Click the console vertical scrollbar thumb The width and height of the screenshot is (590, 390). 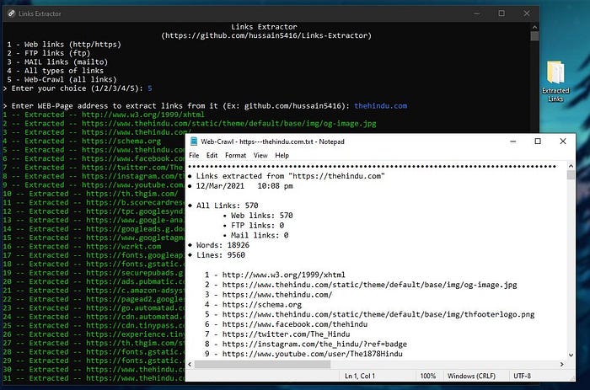[x=534, y=36]
